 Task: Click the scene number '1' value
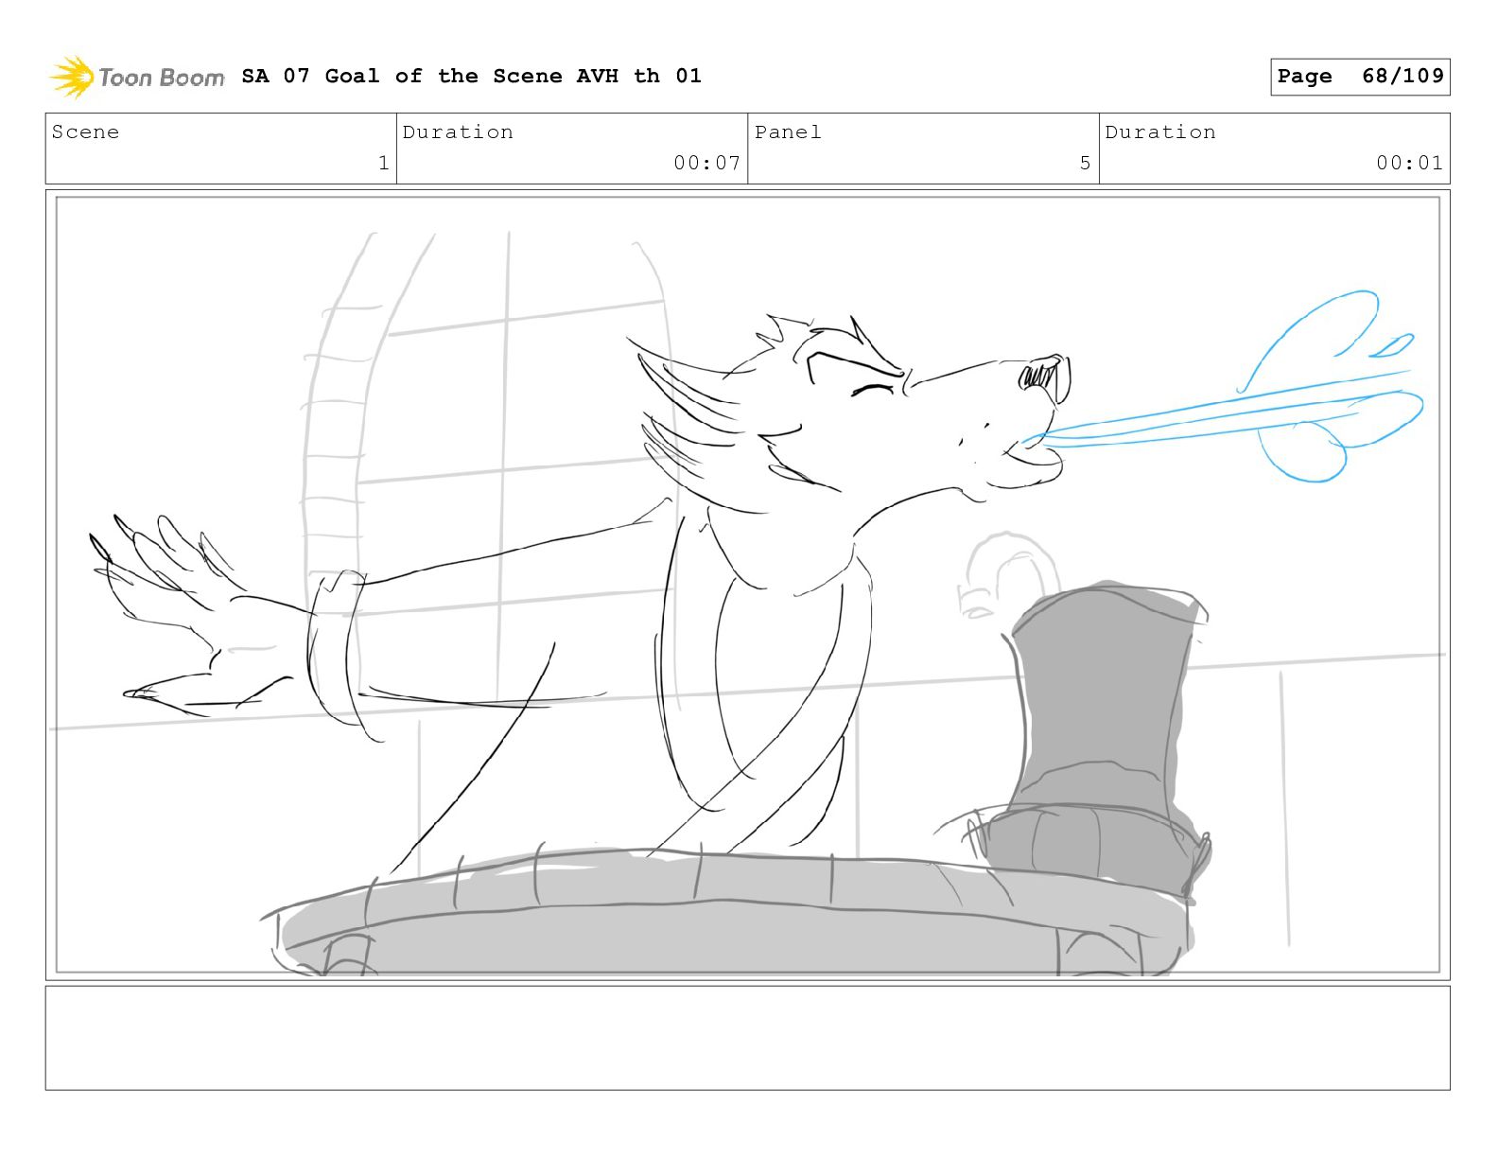click(x=383, y=163)
